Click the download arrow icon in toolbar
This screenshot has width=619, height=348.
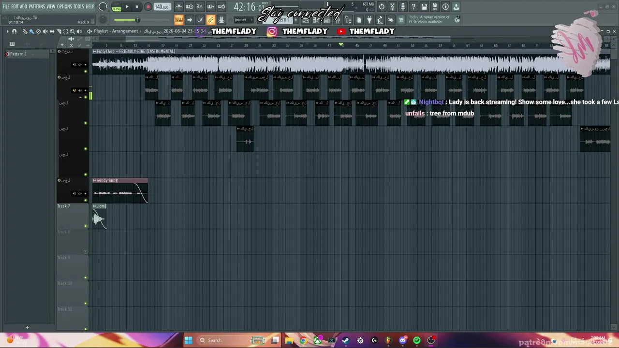pos(456,7)
